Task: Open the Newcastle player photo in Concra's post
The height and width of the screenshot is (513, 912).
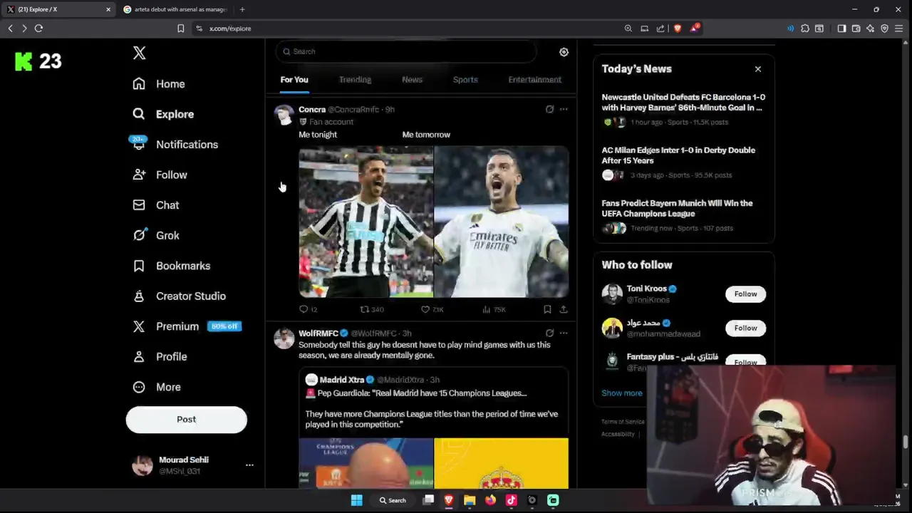Action: 366,222
